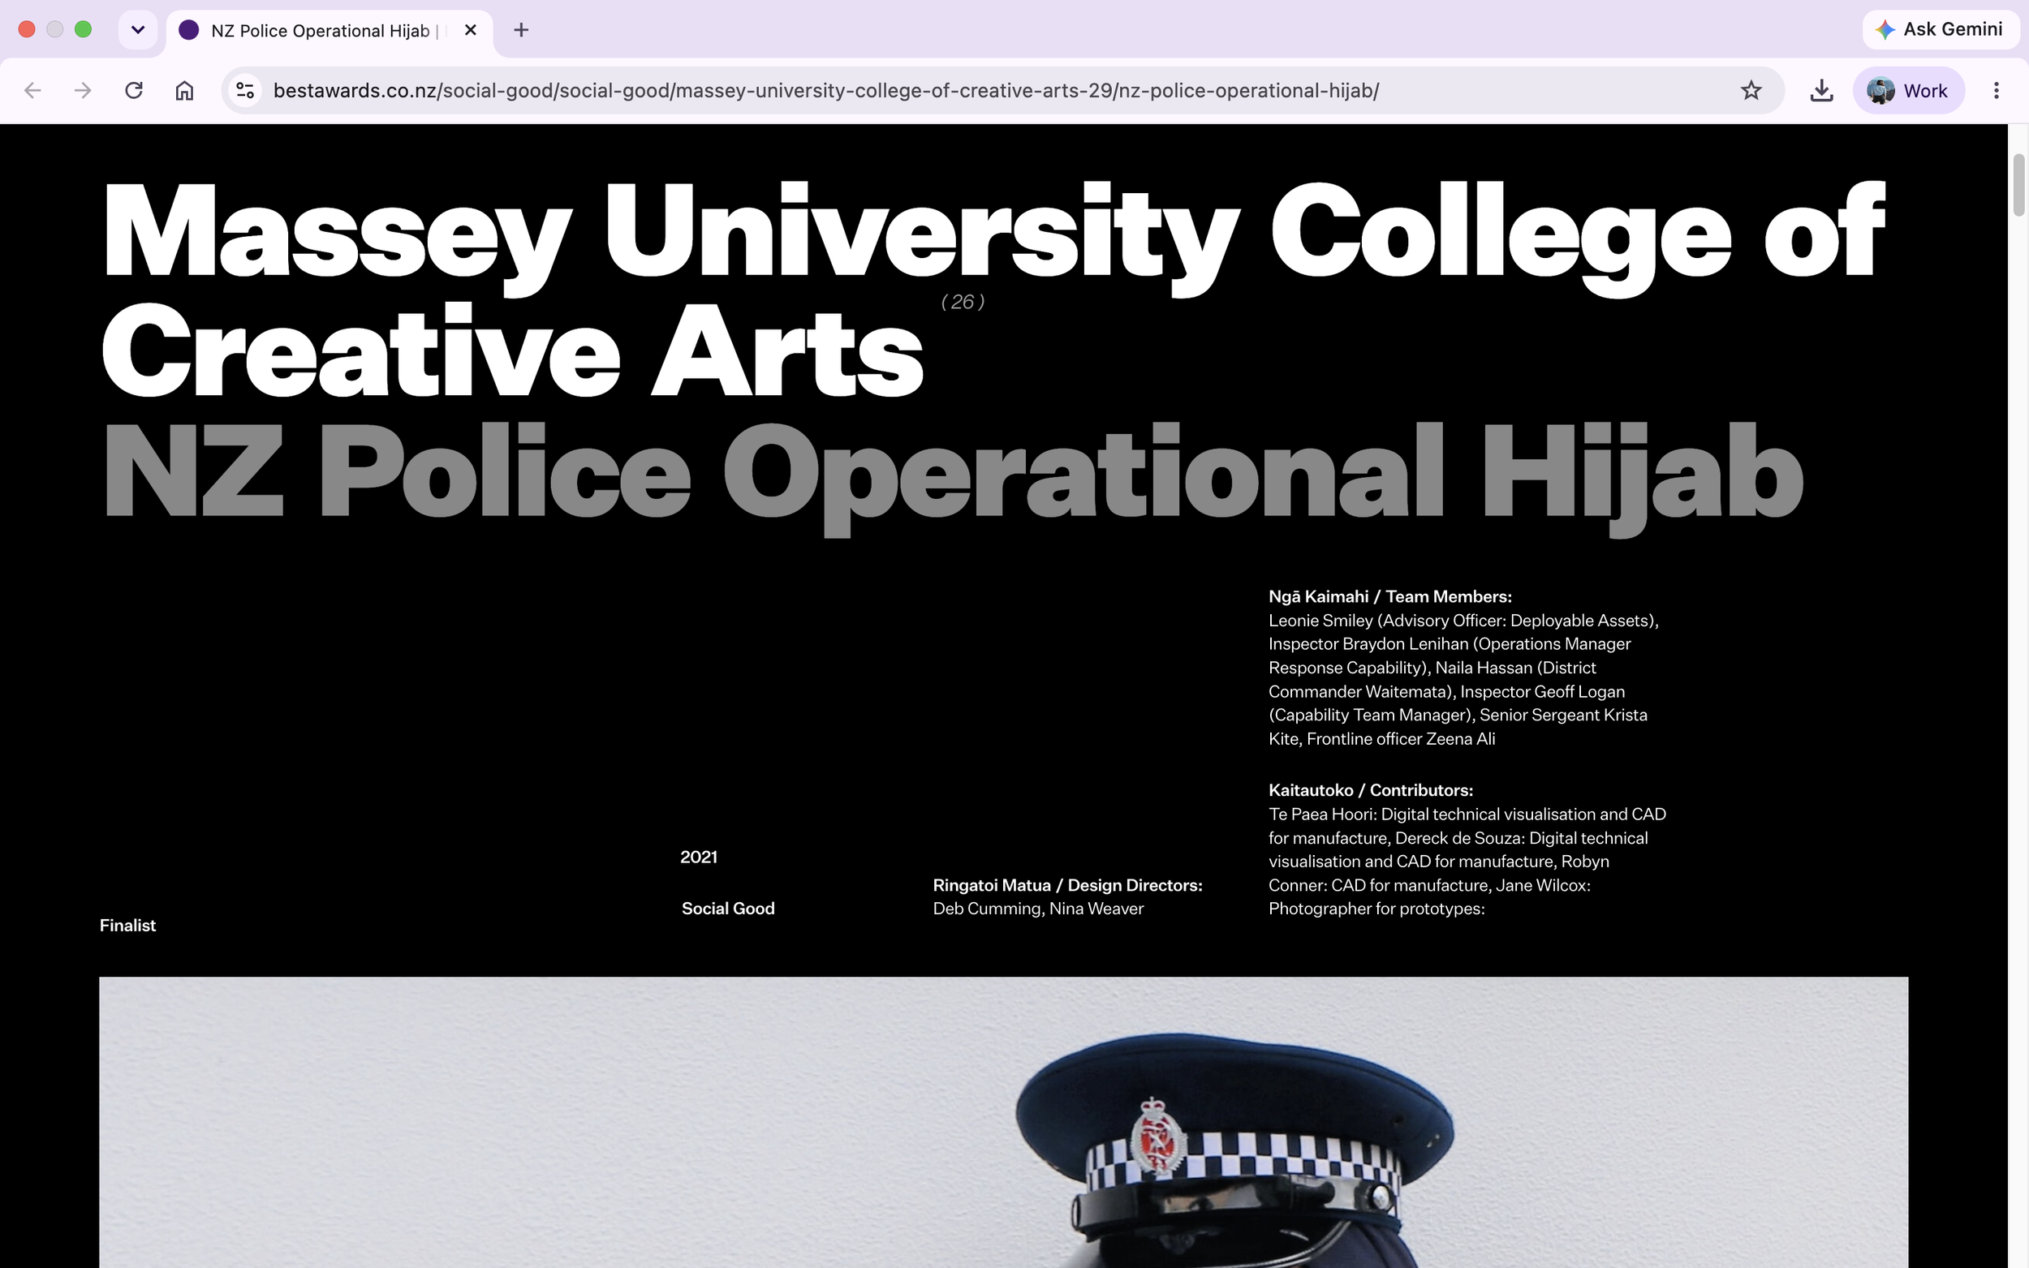Click the Ringatoi Matua / Design Directors heading
Screen dimensions: 2029x1268
(x=1067, y=885)
